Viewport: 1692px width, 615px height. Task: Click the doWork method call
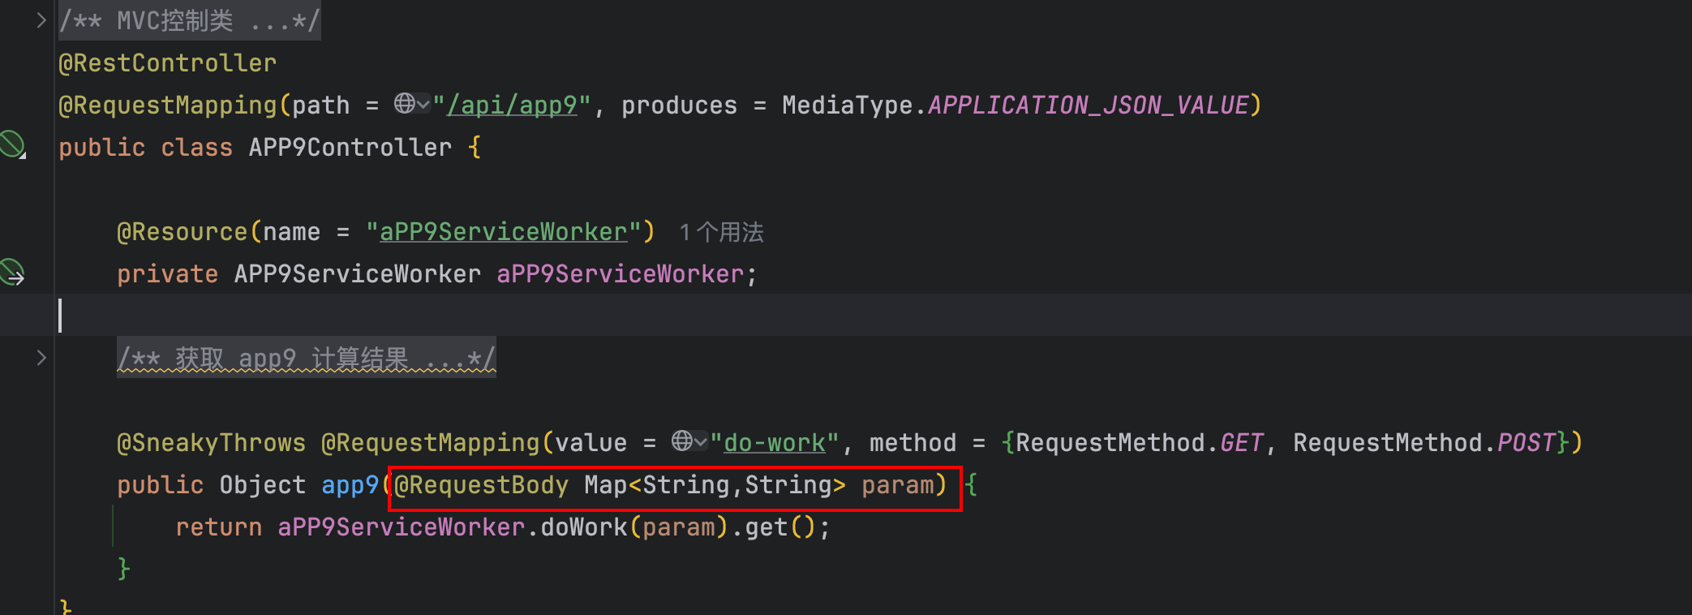583,527
